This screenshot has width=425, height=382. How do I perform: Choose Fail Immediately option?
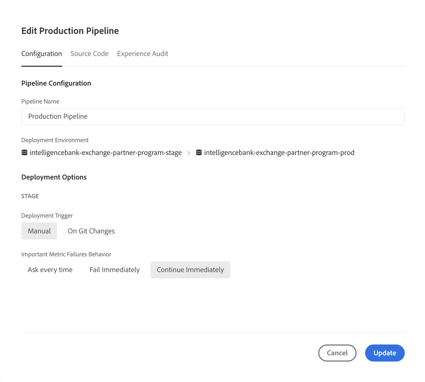click(115, 270)
